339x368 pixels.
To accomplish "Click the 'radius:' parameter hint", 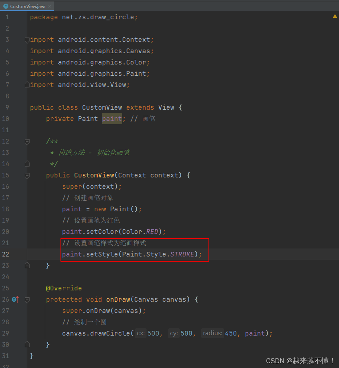I will tap(213, 333).
